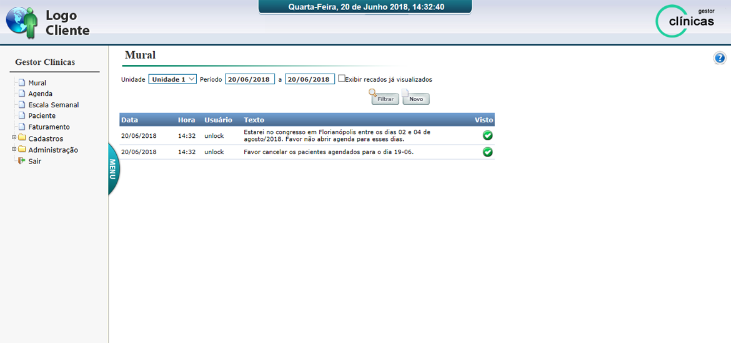Image resolution: width=731 pixels, height=343 pixels.
Task: Select Sair to log out
Action: click(x=35, y=162)
